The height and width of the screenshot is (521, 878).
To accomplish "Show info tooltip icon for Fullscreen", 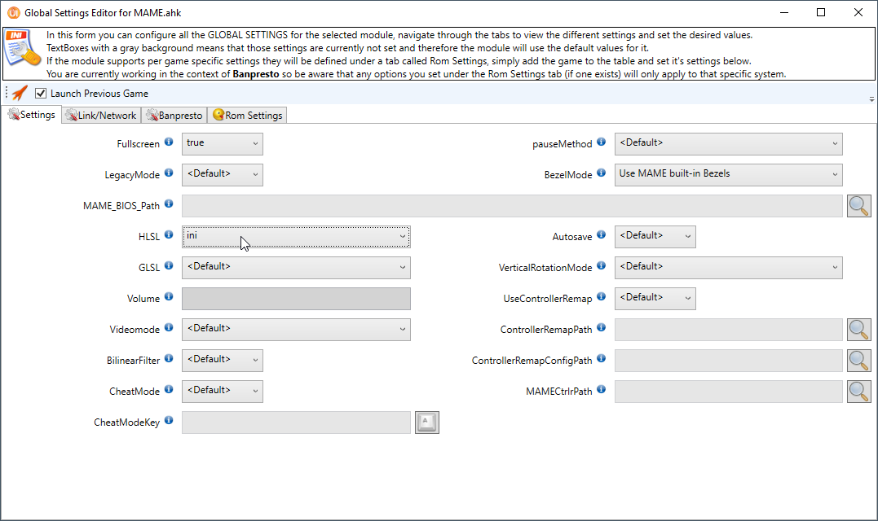I will [x=169, y=142].
